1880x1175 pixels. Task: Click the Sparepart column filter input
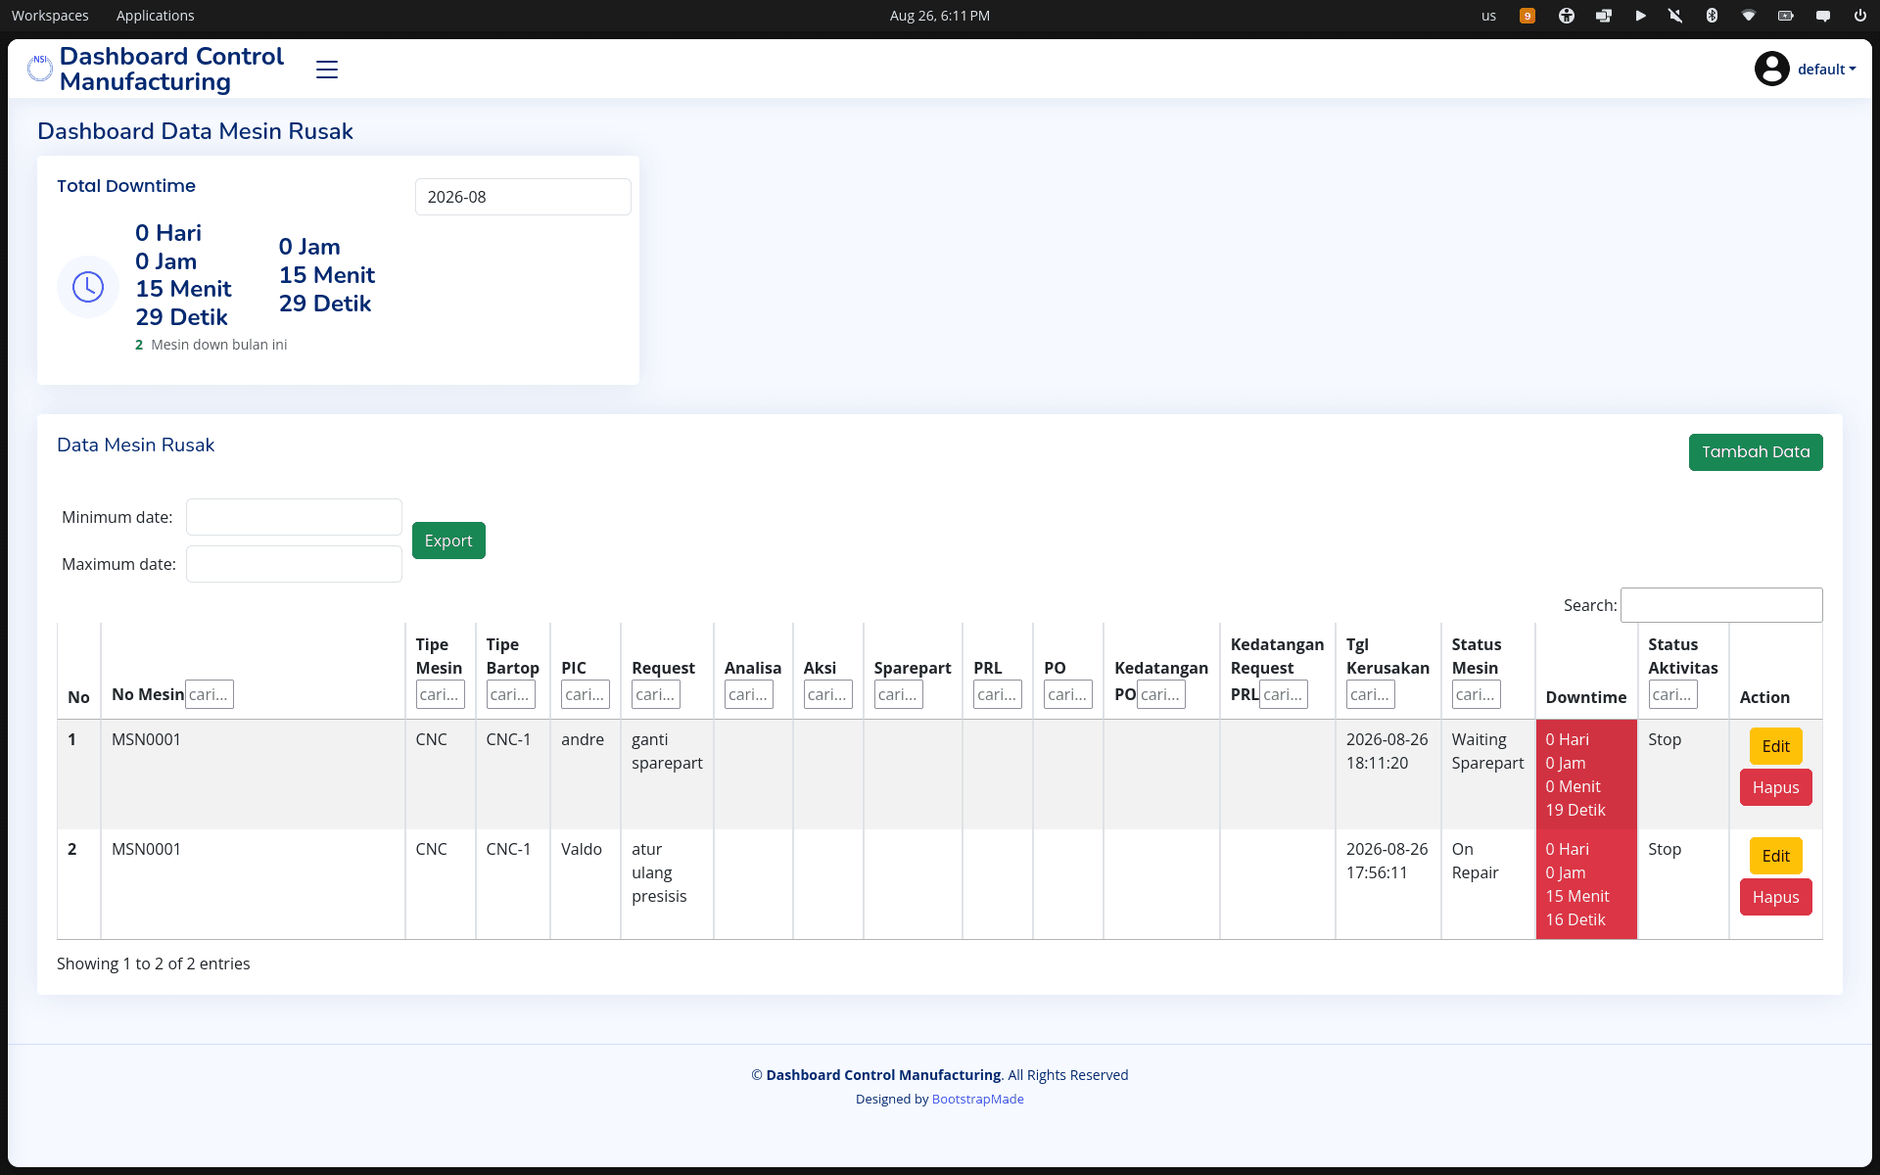tap(899, 694)
